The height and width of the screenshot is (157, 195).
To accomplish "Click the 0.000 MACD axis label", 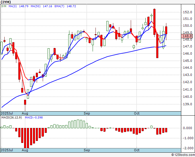I will [188, 128].
